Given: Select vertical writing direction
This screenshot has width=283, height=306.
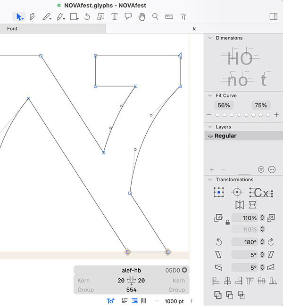Looking at the screenshot, I should tap(143, 301).
